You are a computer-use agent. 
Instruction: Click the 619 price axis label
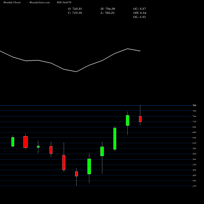pyautogui.click(x=195, y=143)
